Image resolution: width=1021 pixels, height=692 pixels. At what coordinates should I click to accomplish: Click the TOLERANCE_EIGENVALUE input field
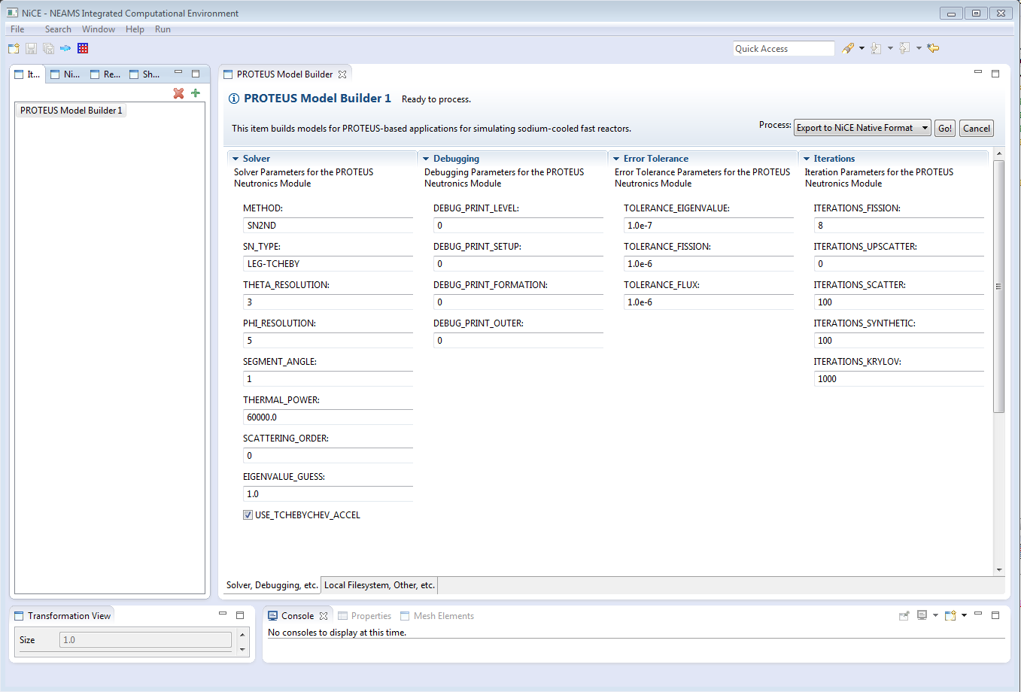709,226
